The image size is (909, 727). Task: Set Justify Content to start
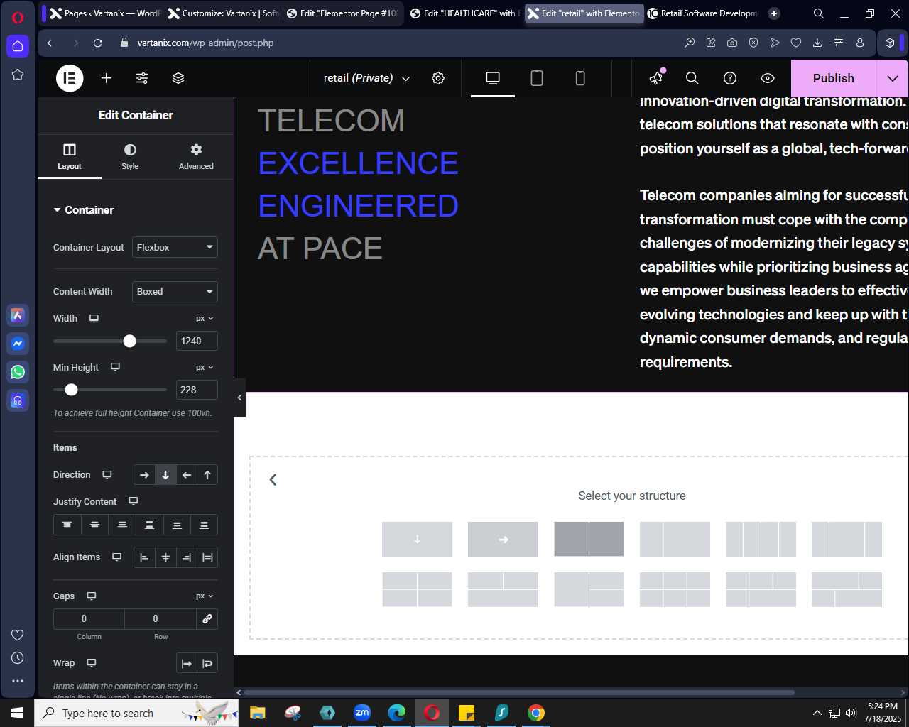click(x=67, y=525)
